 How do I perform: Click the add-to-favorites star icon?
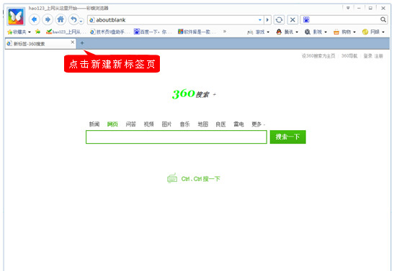[x=37, y=32]
